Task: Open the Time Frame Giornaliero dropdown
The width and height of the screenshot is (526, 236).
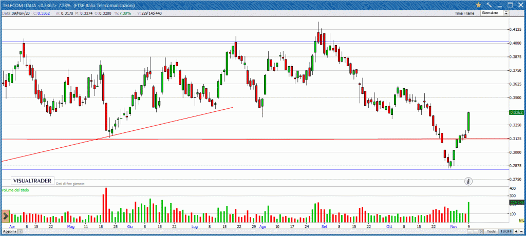Action: [495, 13]
